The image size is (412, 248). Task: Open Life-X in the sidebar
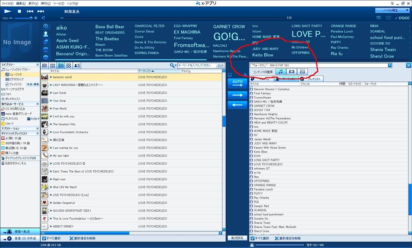tap(7, 124)
